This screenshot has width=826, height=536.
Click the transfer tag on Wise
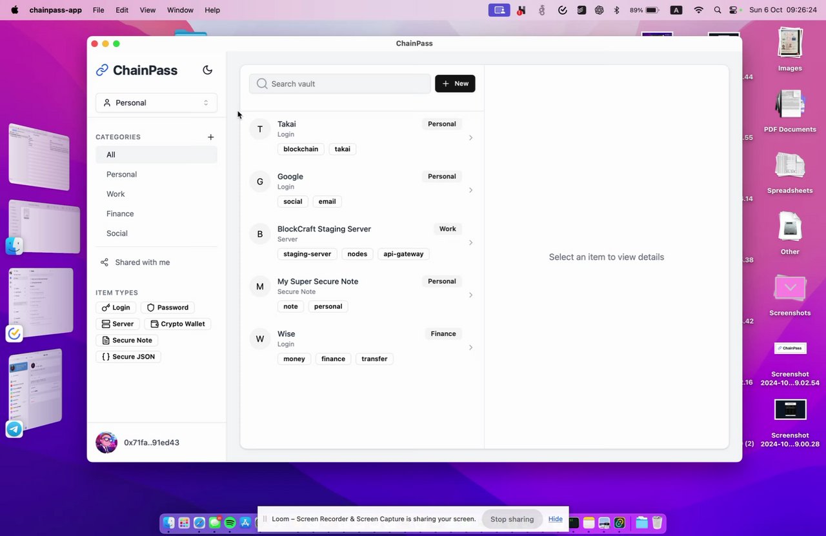click(374, 359)
